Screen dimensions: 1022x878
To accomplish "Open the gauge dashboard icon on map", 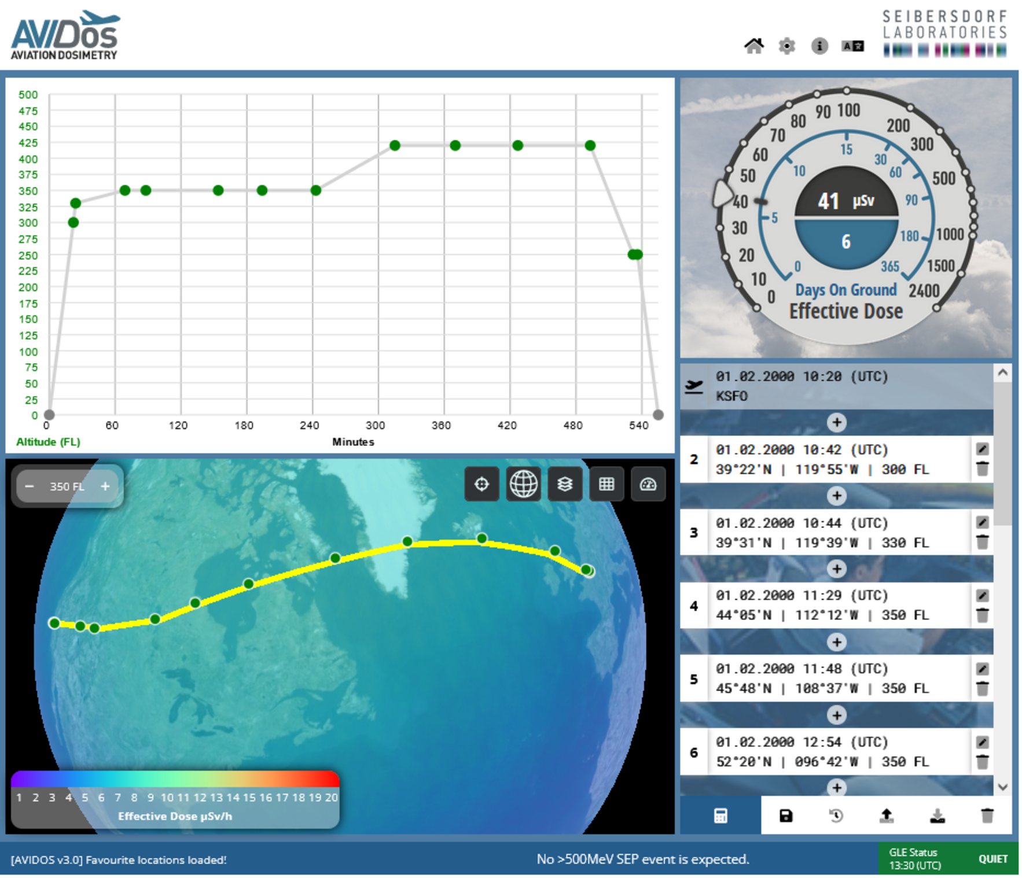I will click(648, 484).
